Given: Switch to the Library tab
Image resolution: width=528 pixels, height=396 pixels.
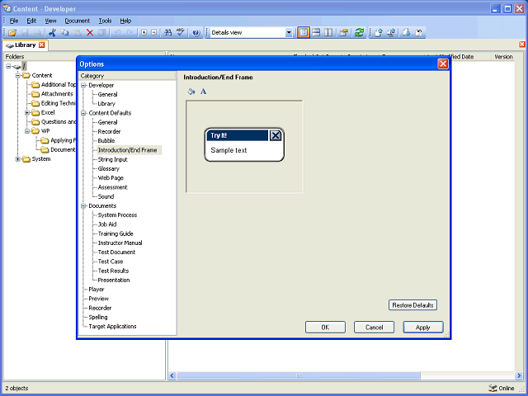Looking at the screenshot, I should coord(25,45).
